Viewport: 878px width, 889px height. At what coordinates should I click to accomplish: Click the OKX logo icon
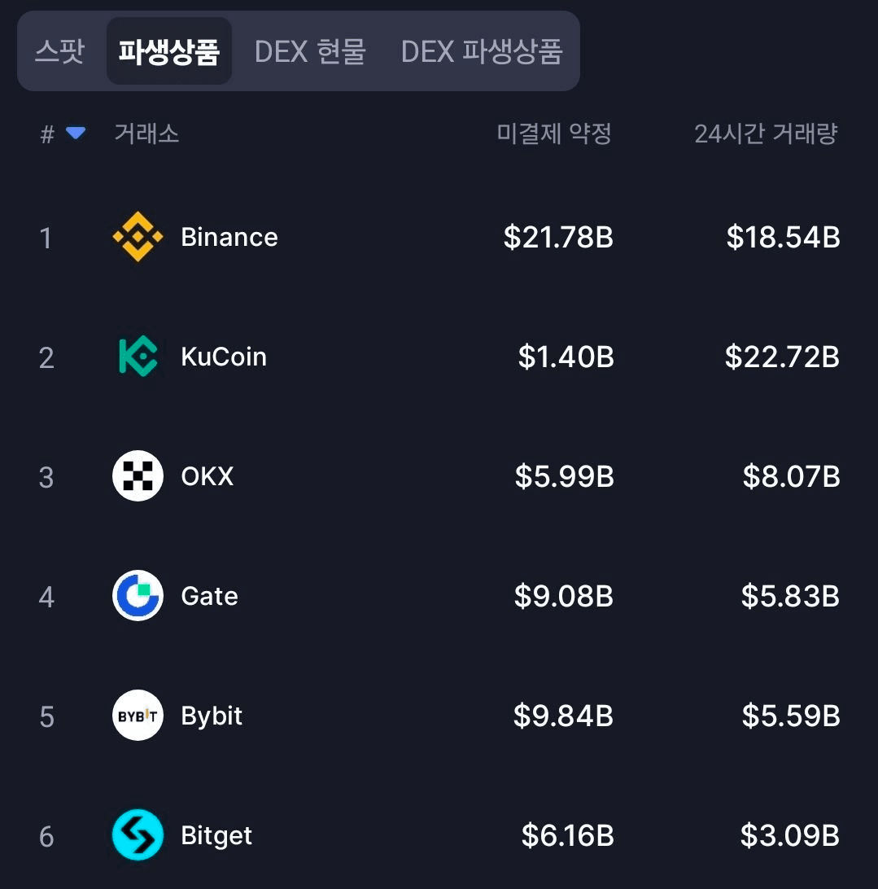click(x=138, y=476)
